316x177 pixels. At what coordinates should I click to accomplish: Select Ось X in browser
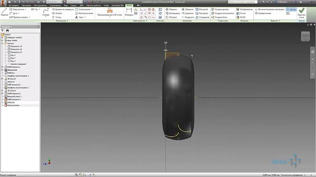click(x=12, y=55)
